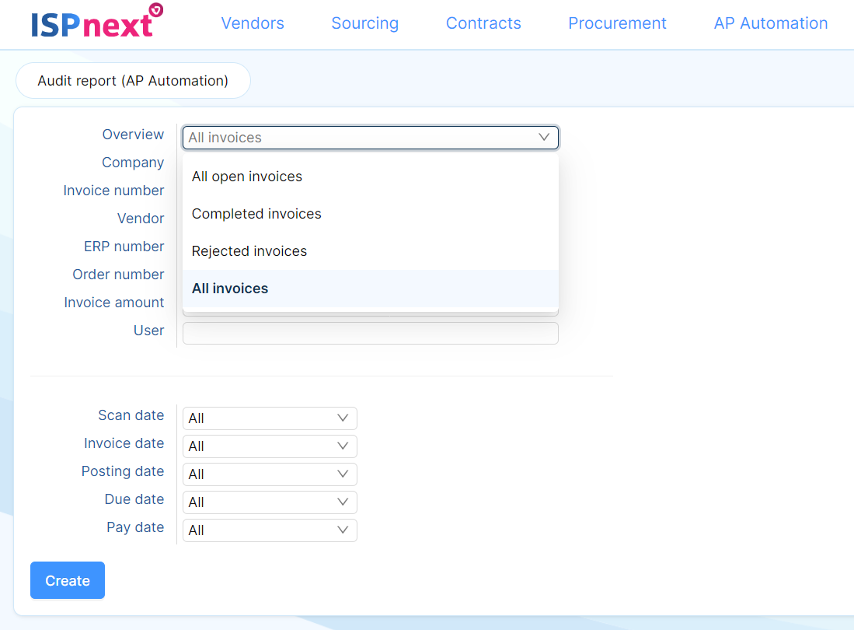This screenshot has width=854, height=630.
Task: Open the Posting date dropdown
Action: click(270, 474)
